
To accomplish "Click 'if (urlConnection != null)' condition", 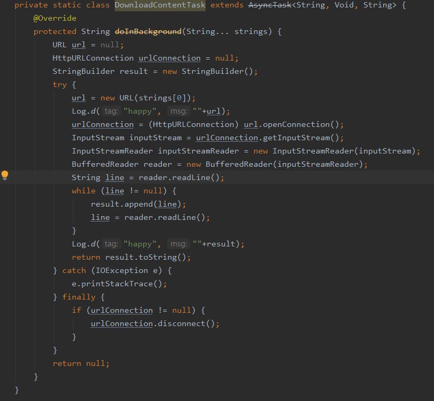I will pos(133,311).
